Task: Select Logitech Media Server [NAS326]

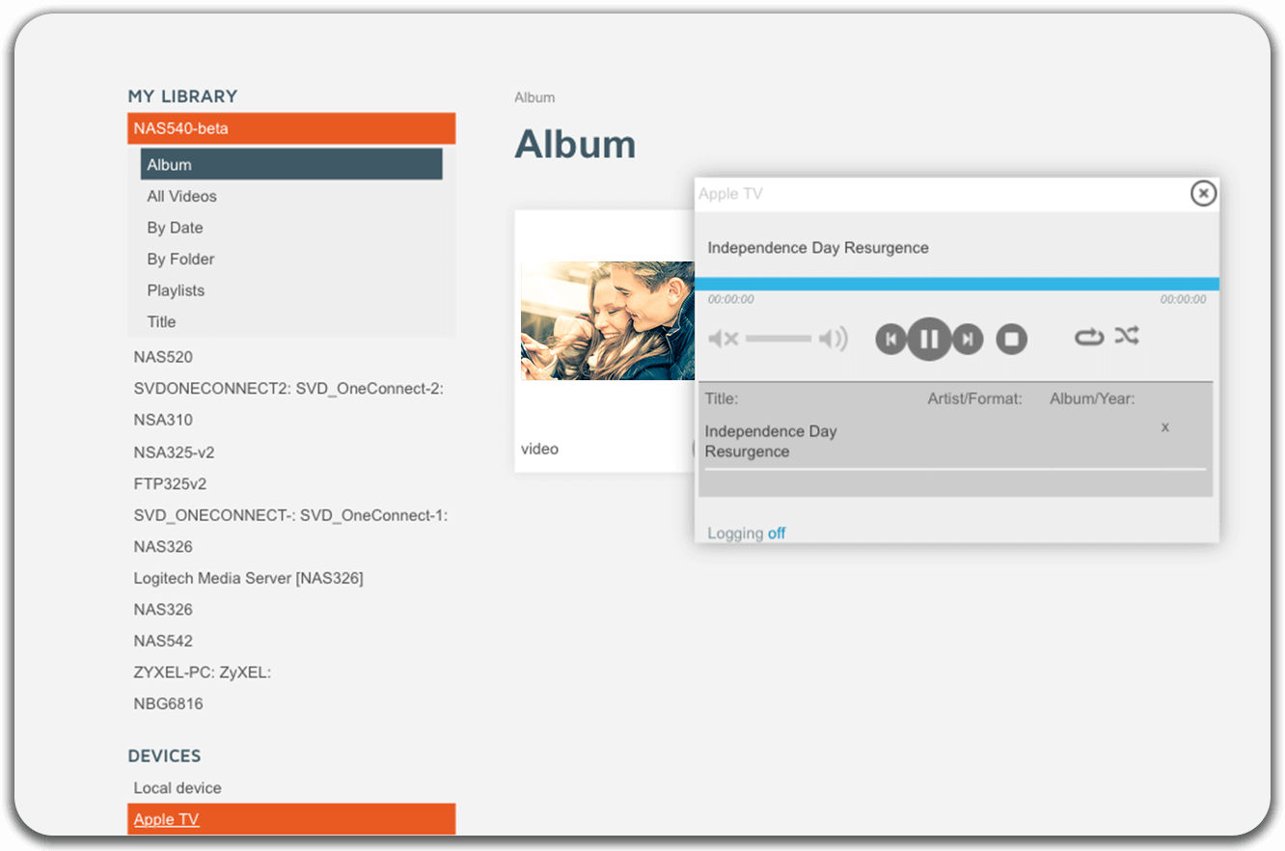Action: tap(248, 578)
